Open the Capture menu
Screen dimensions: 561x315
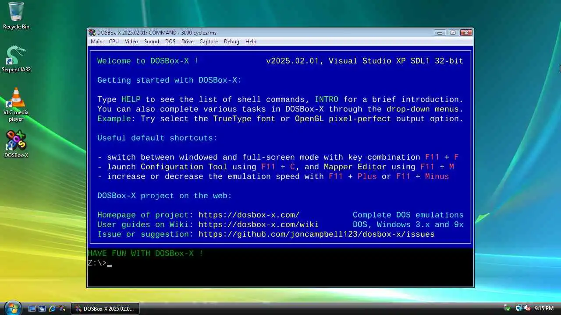click(209, 42)
